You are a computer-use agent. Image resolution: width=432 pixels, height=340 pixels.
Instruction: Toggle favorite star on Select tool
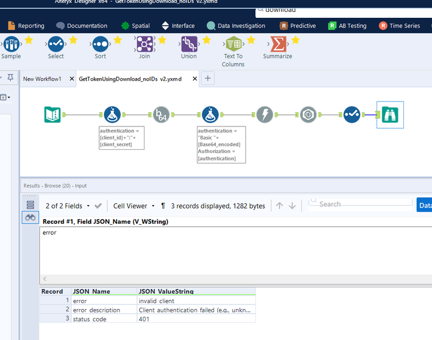click(73, 40)
